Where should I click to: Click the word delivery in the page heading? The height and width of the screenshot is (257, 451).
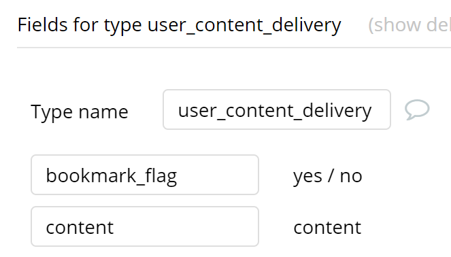(306, 25)
